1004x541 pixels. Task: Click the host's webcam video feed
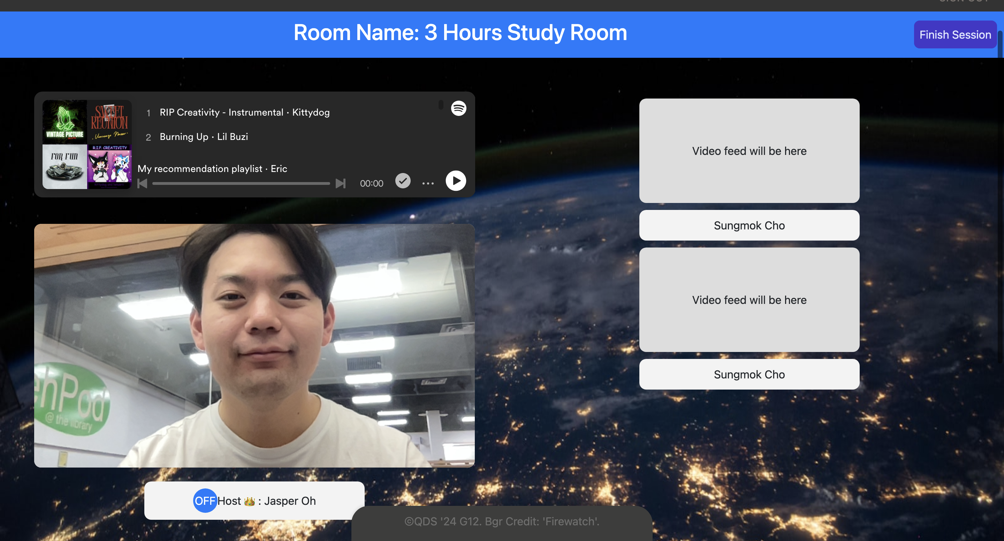[x=254, y=345]
